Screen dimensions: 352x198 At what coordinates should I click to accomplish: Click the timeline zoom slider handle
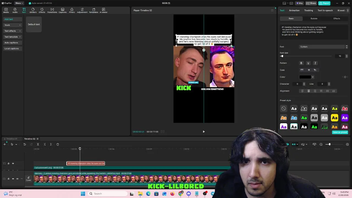[x=329, y=144]
